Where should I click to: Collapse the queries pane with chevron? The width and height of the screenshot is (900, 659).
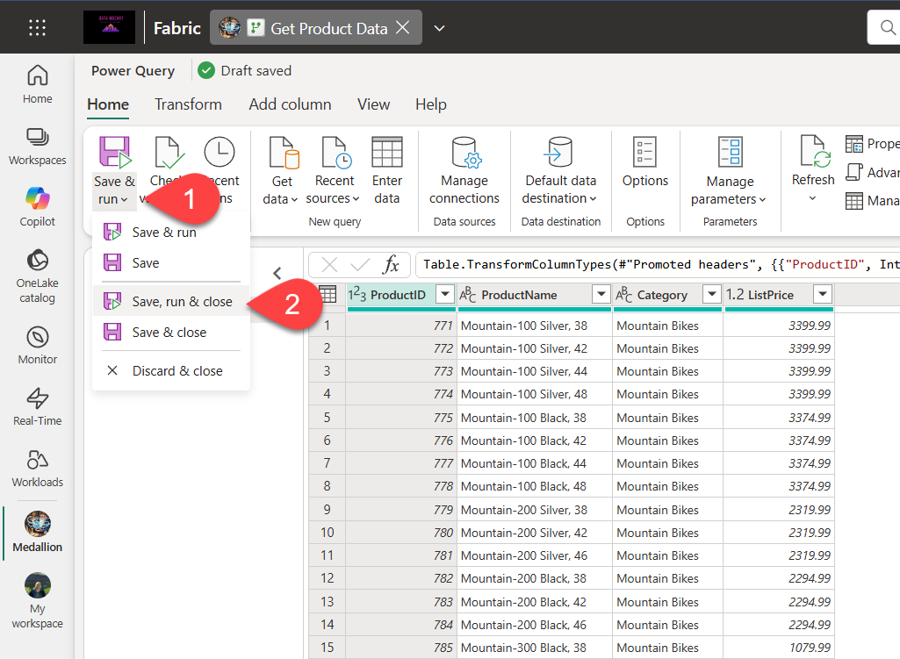point(277,273)
